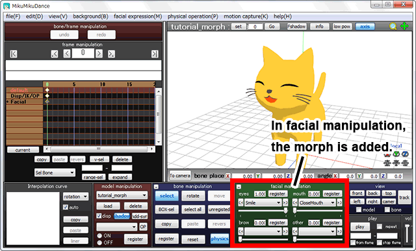Enable the model view checkbox
416x251 pixels.
pos(359,209)
